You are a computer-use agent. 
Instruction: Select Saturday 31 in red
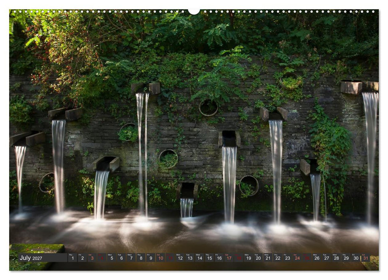tap(366, 258)
